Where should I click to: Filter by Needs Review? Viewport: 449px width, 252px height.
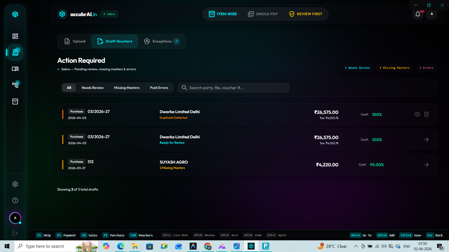(93, 88)
